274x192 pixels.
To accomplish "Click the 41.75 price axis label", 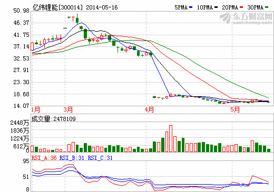I will (21, 35).
